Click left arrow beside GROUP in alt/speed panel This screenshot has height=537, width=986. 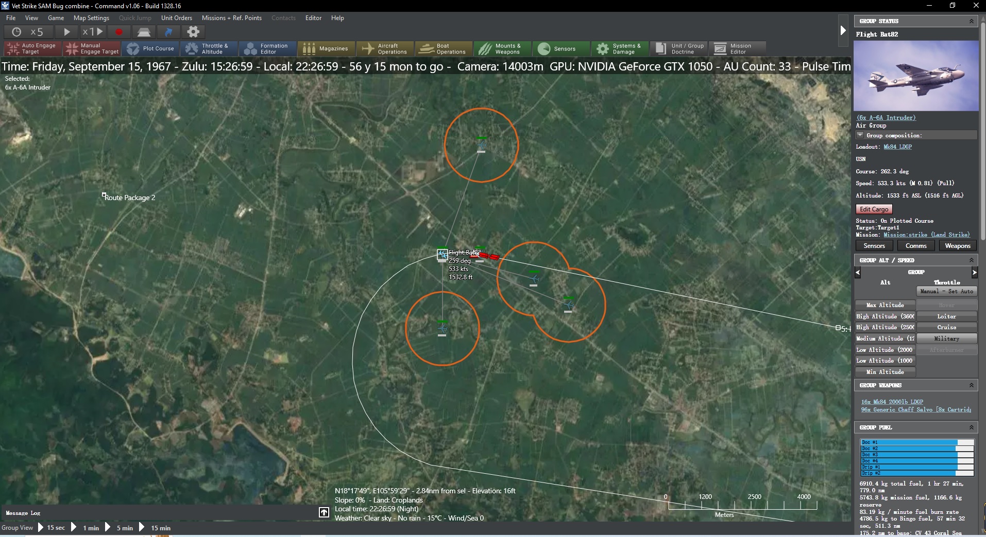coord(858,272)
